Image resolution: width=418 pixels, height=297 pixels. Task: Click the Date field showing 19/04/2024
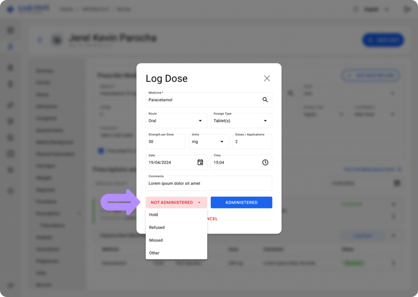tap(169, 163)
